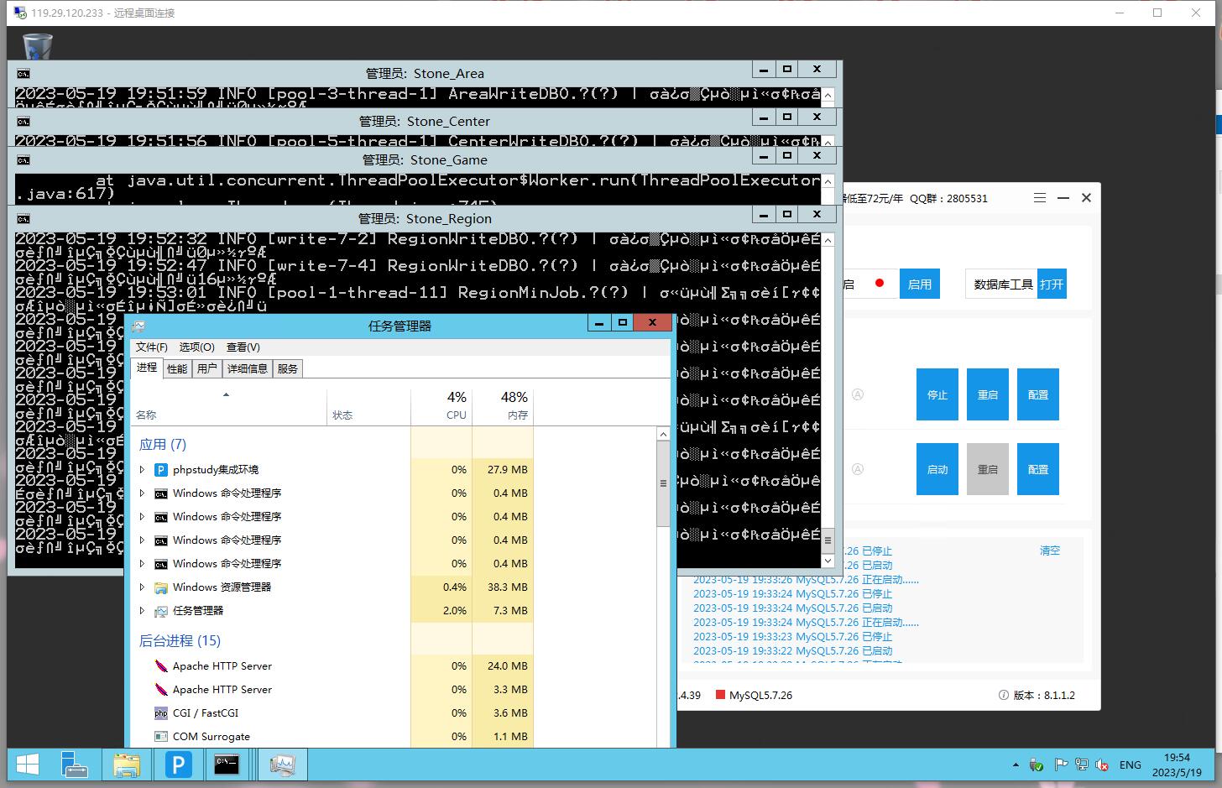
Task: Click the 应用 (7) group heading
Action: 163,445
